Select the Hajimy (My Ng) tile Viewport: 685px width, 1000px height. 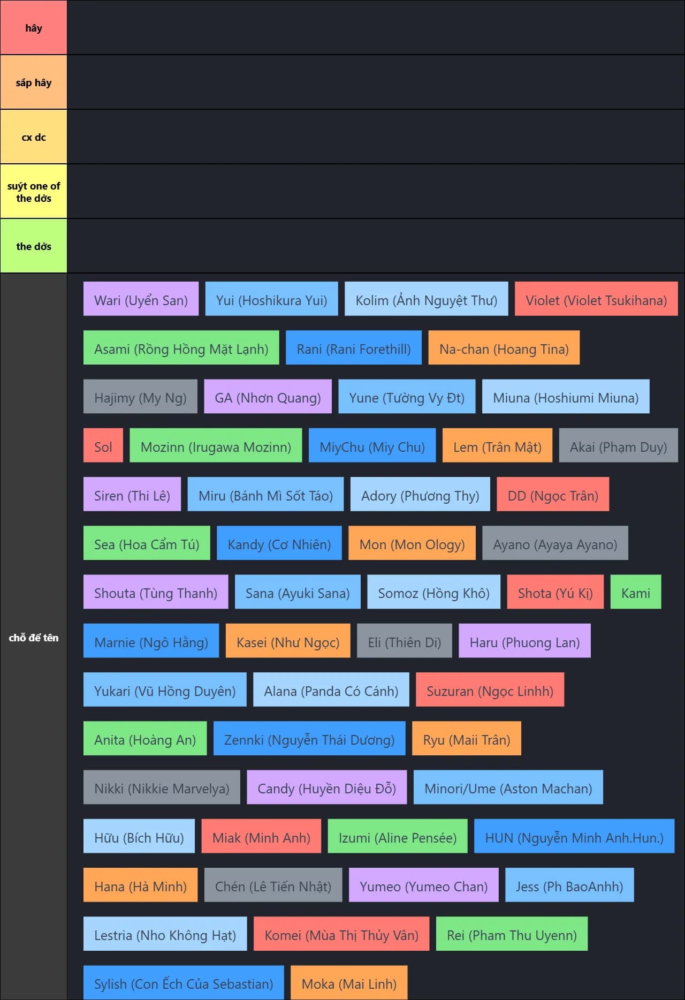pos(140,397)
